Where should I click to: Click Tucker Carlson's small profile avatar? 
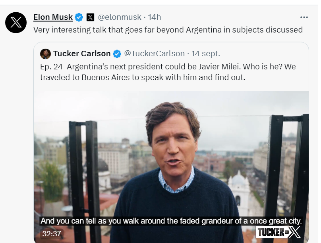pyautogui.click(x=45, y=54)
